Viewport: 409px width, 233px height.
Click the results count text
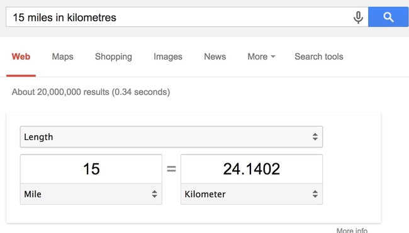(91, 92)
